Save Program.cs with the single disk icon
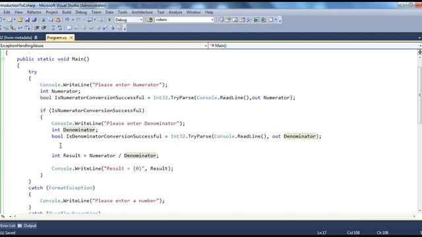Image resolution: width=422 pixels, height=237 pixels. point(27,20)
